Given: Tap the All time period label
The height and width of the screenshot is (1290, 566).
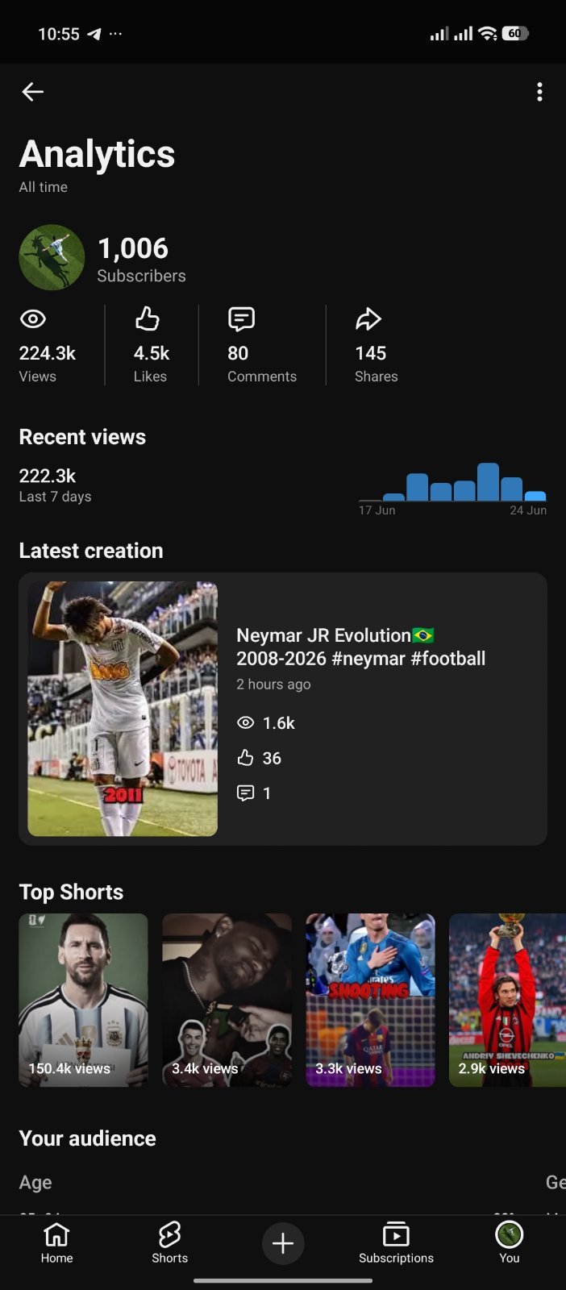Looking at the screenshot, I should click(44, 187).
